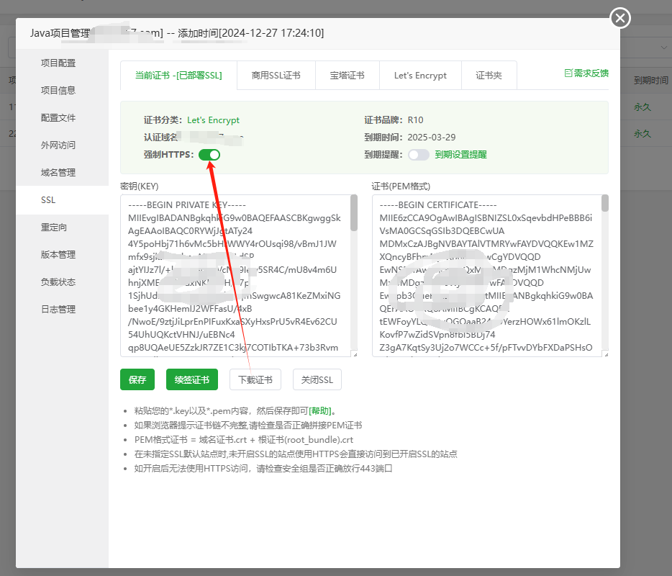Open 日志管理 in the sidebar
The image size is (672, 576).
[58, 309]
